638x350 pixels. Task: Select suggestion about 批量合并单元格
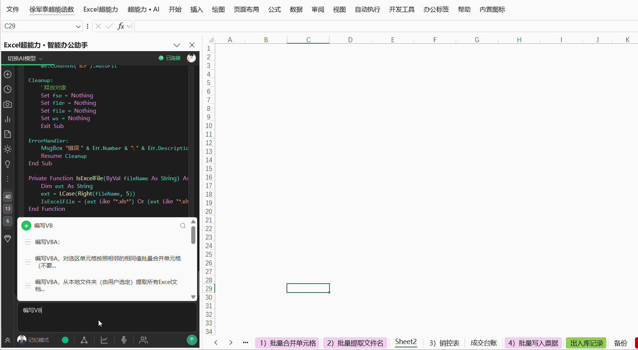coord(108,262)
